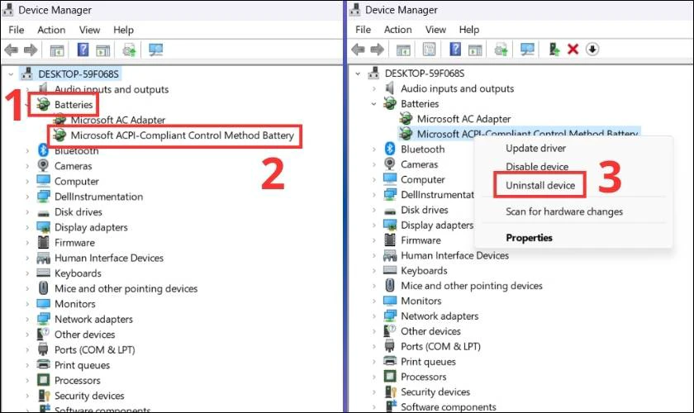The width and height of the screenshot is (694, 413).
Task: Open the View menu in the right window
Action: pos(435,30)
